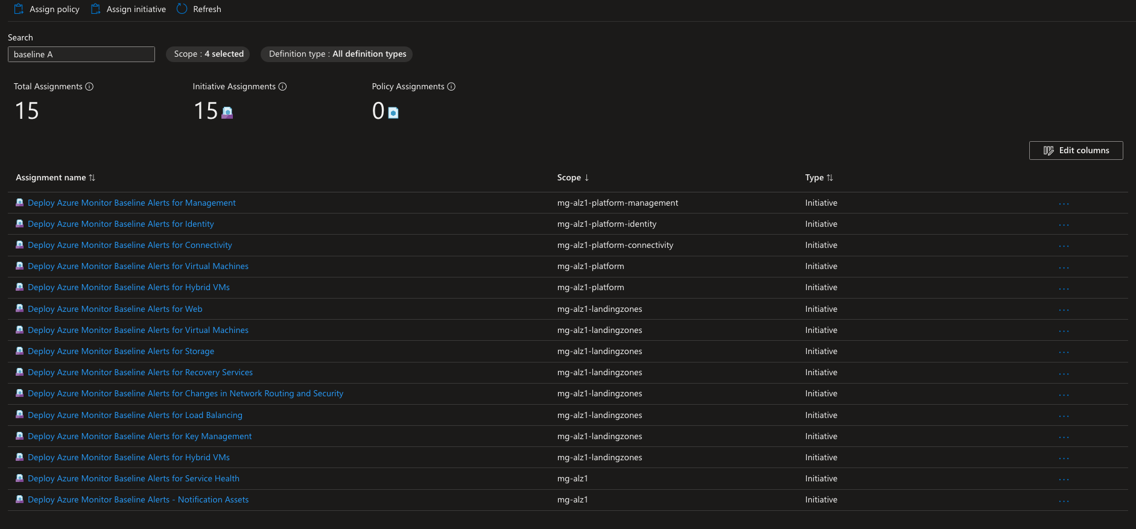Click info icon beside Initiative Assignments
1136x529 pixels.
282,86
